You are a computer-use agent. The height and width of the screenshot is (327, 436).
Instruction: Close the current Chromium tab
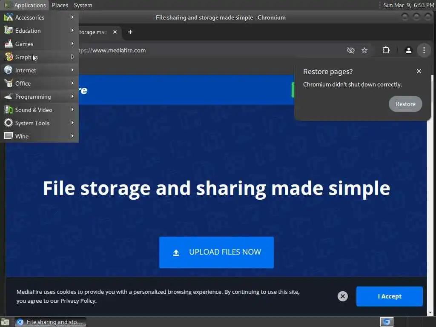(x=115, y=32)
